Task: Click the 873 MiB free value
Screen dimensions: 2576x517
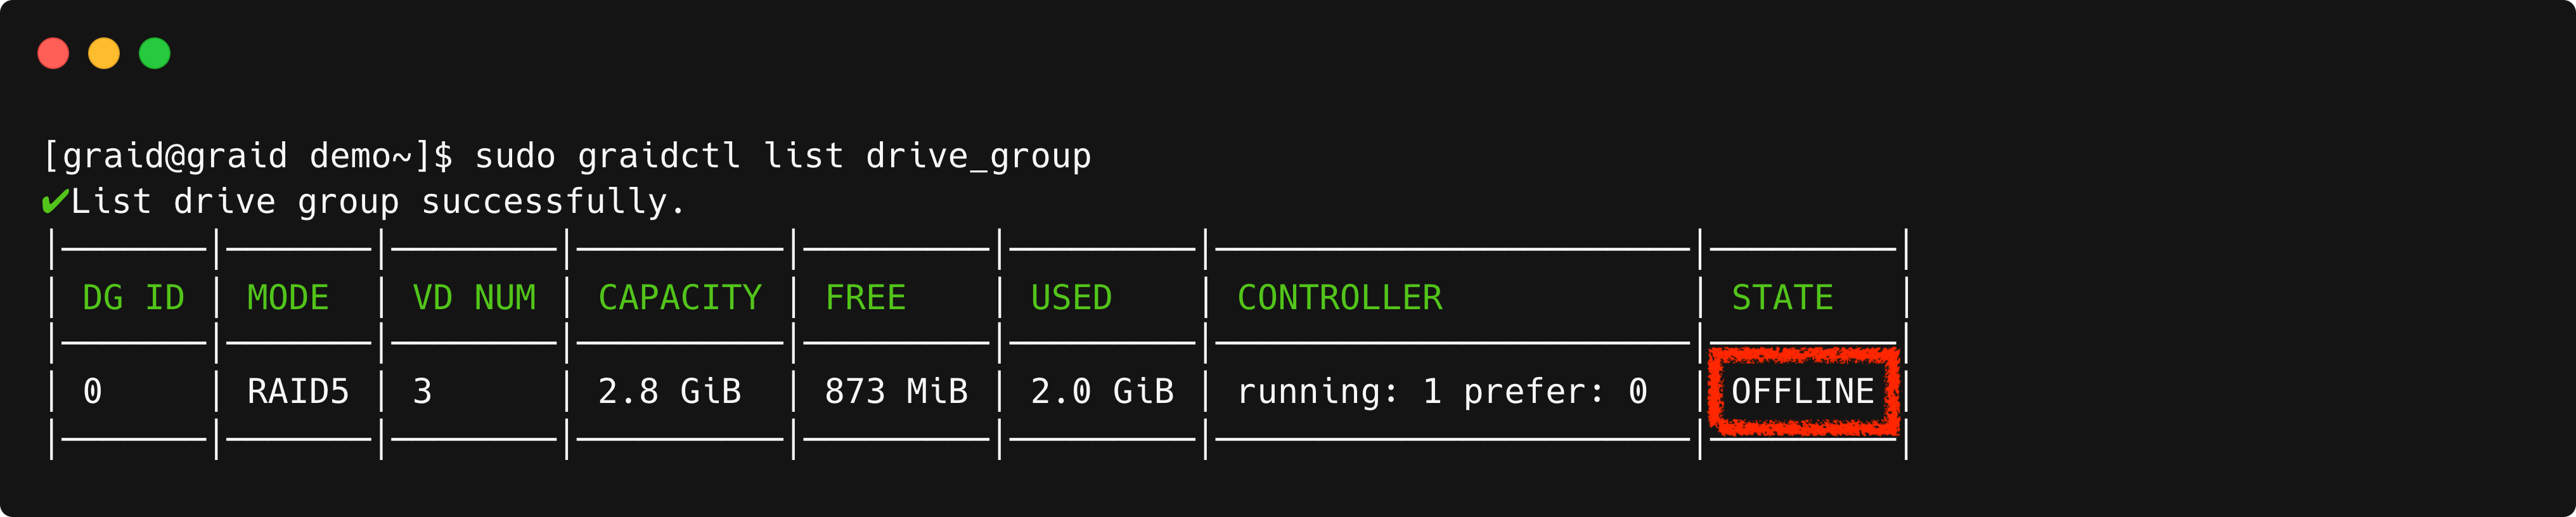Action: point(896,391)
